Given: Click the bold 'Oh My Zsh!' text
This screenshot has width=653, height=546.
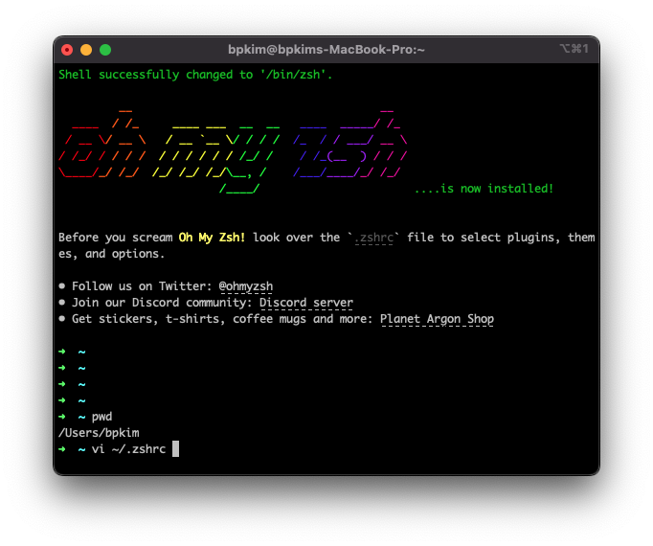Looking at the screenshot, I should 212,238.
